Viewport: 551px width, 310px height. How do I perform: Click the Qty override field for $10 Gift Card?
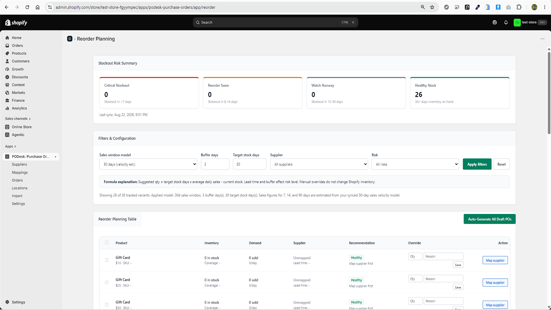tap(415, 256)
